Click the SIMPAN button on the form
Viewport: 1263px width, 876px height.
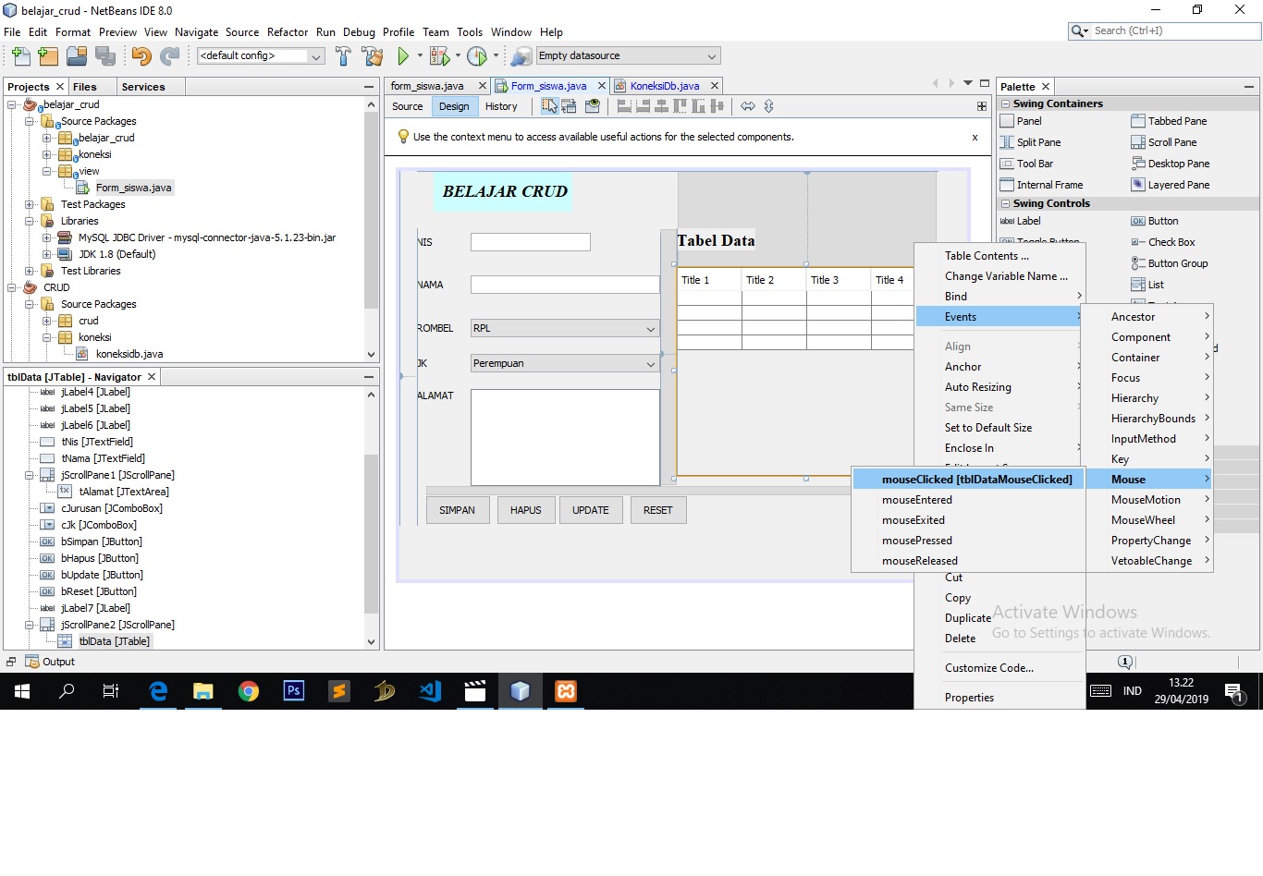point(457,509)
